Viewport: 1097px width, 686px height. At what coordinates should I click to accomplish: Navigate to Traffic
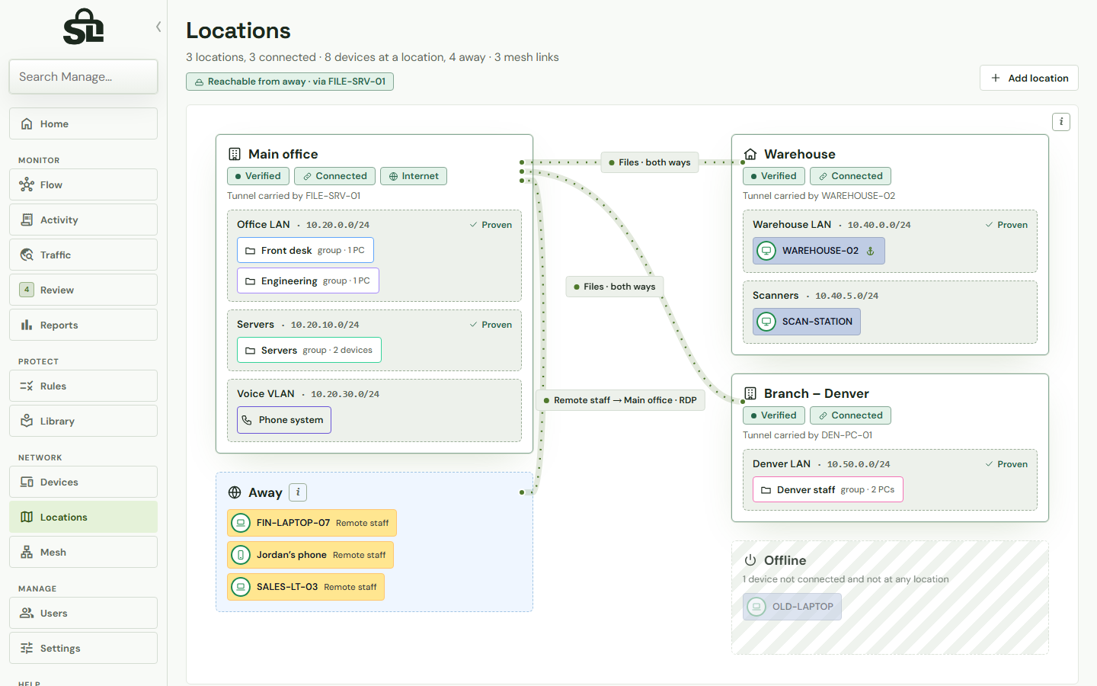point(84,255)
